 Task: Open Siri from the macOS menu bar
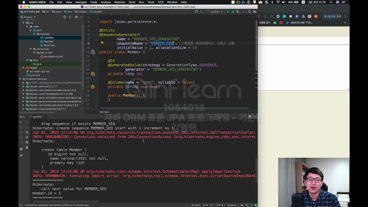[x=338, y=2]
